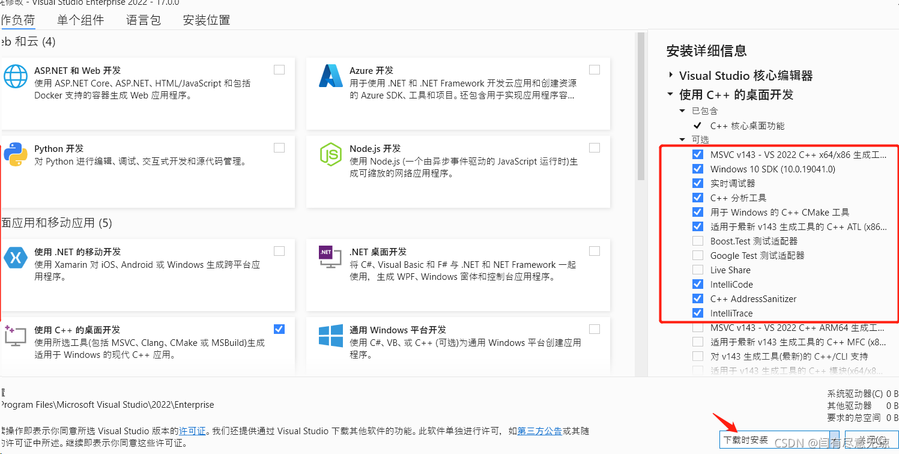The height and width of the screenshot is (454, 899).
Task: Uncheck the MSVC v143 x64/x86 build tools option
Action: (x=697, y=154)
